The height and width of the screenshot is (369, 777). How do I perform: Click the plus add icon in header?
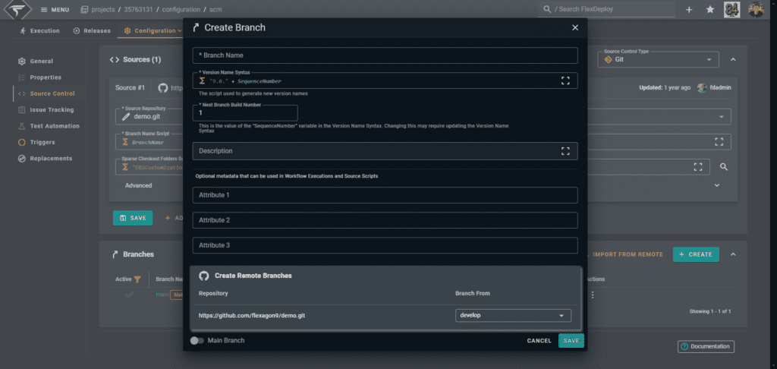pos(689,9)
